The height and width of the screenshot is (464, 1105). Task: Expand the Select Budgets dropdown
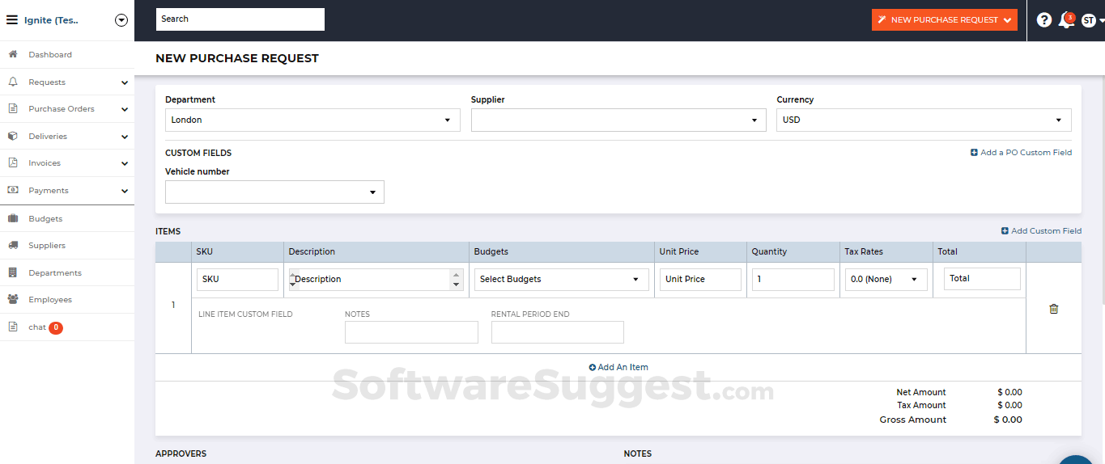(x=560, y=280)
